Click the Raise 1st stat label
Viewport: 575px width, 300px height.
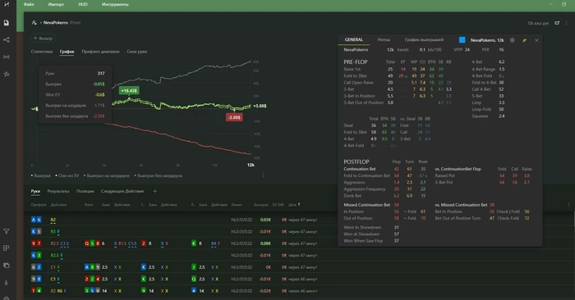352,69
